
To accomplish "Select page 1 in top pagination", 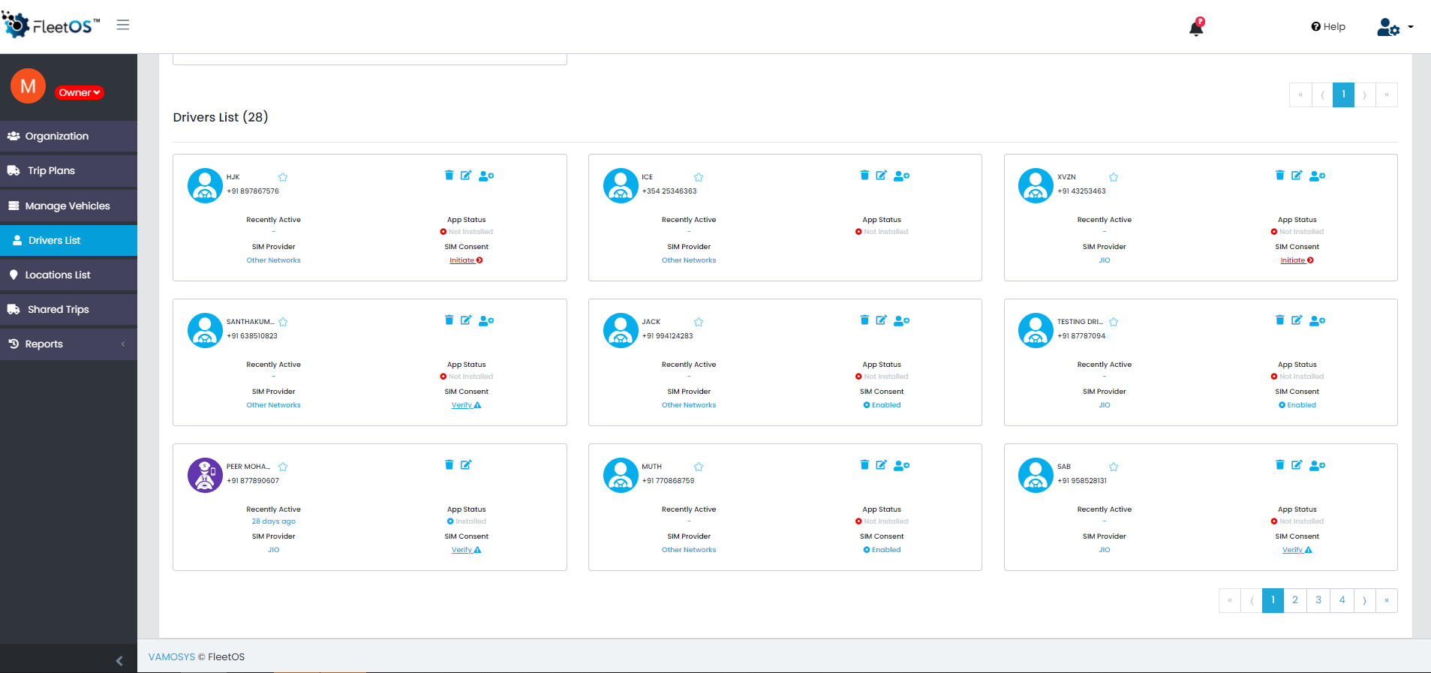I will 1343,95.
